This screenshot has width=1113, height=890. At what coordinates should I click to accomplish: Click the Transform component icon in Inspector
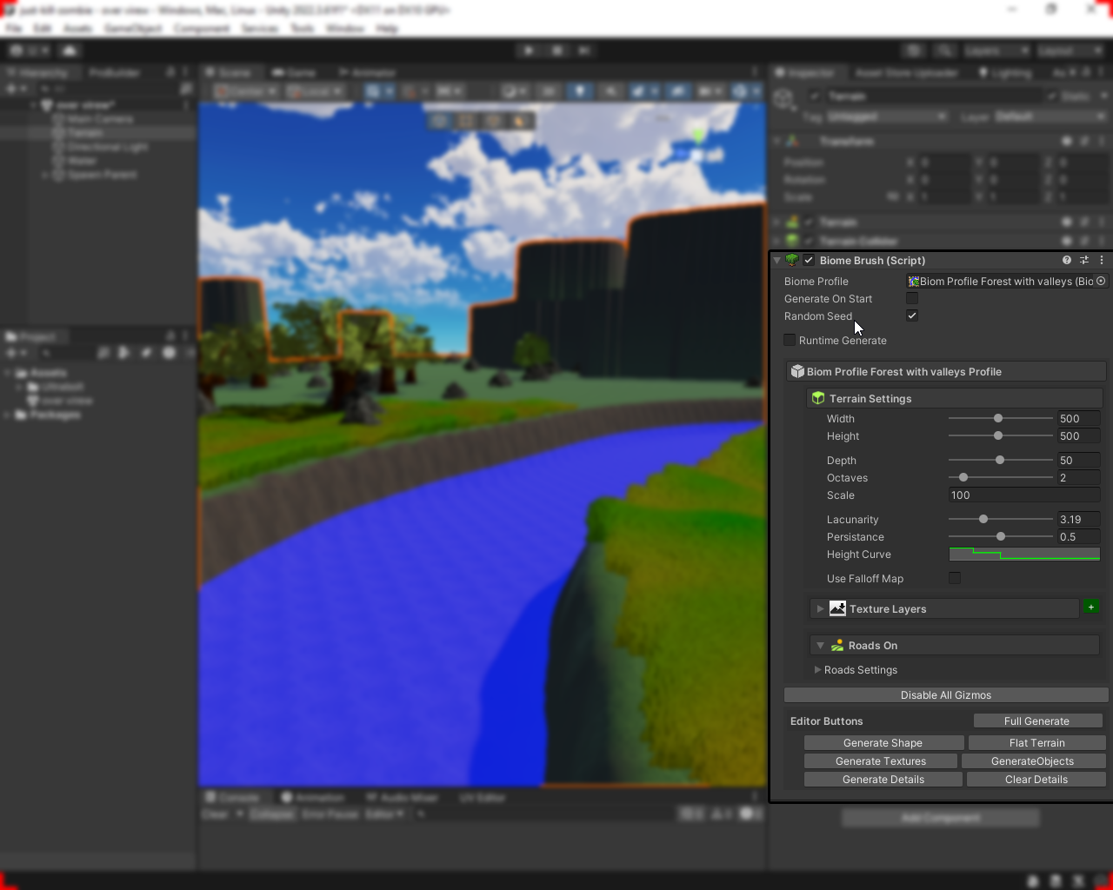click(x=793, y=141)
